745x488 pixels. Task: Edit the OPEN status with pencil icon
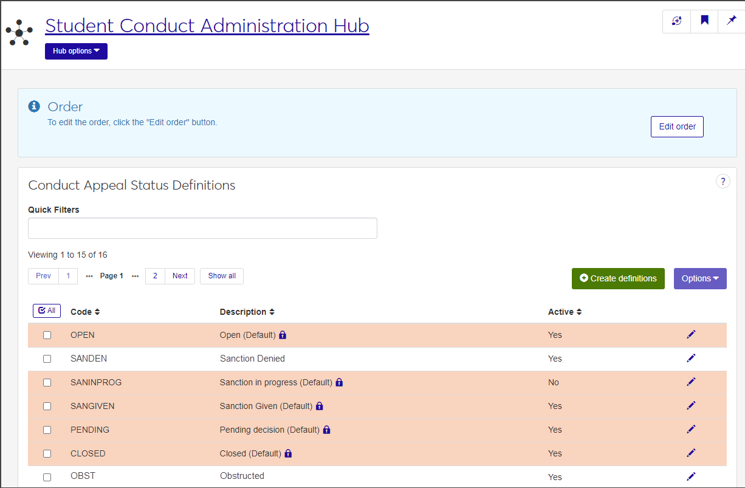coord(691,334)
